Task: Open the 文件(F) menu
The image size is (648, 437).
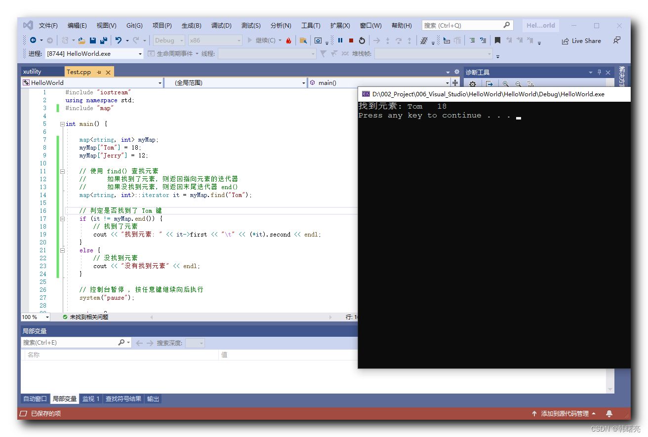Action: (48, 26)
